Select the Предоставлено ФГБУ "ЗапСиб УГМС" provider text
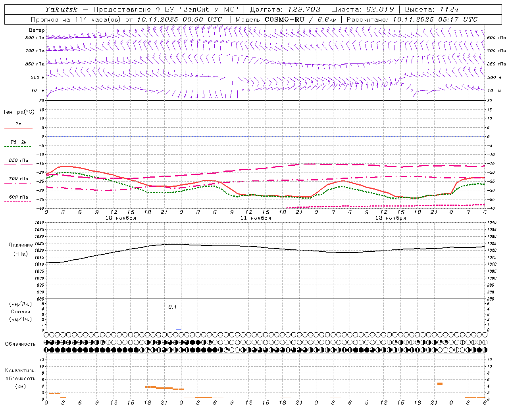The height and width of the screenshot is (406, 508). click(x=166, y=10)
